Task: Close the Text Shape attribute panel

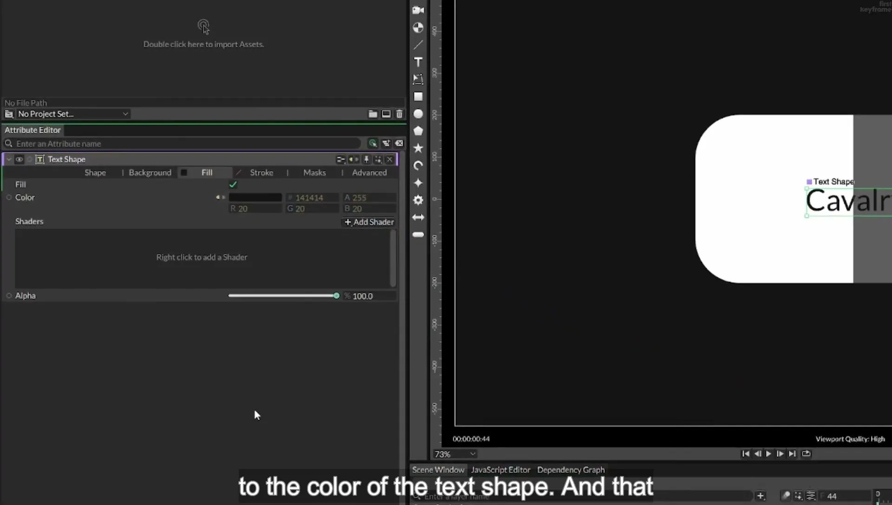Action: [390, 159]
